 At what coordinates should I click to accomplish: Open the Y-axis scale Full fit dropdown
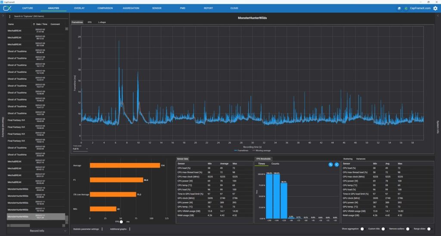[81, 149]
